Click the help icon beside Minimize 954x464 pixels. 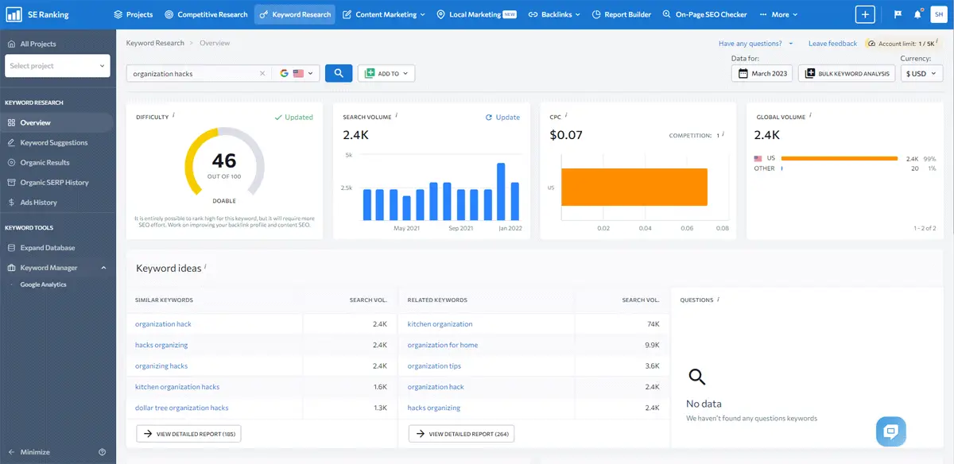(102, 452)
